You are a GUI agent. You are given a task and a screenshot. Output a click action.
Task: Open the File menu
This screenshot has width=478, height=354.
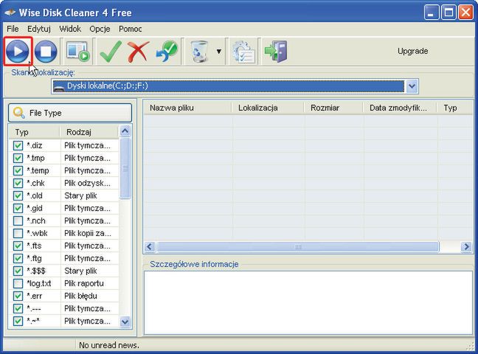coord(13,29)
